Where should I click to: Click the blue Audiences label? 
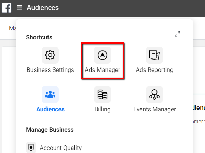pos(50,109)
